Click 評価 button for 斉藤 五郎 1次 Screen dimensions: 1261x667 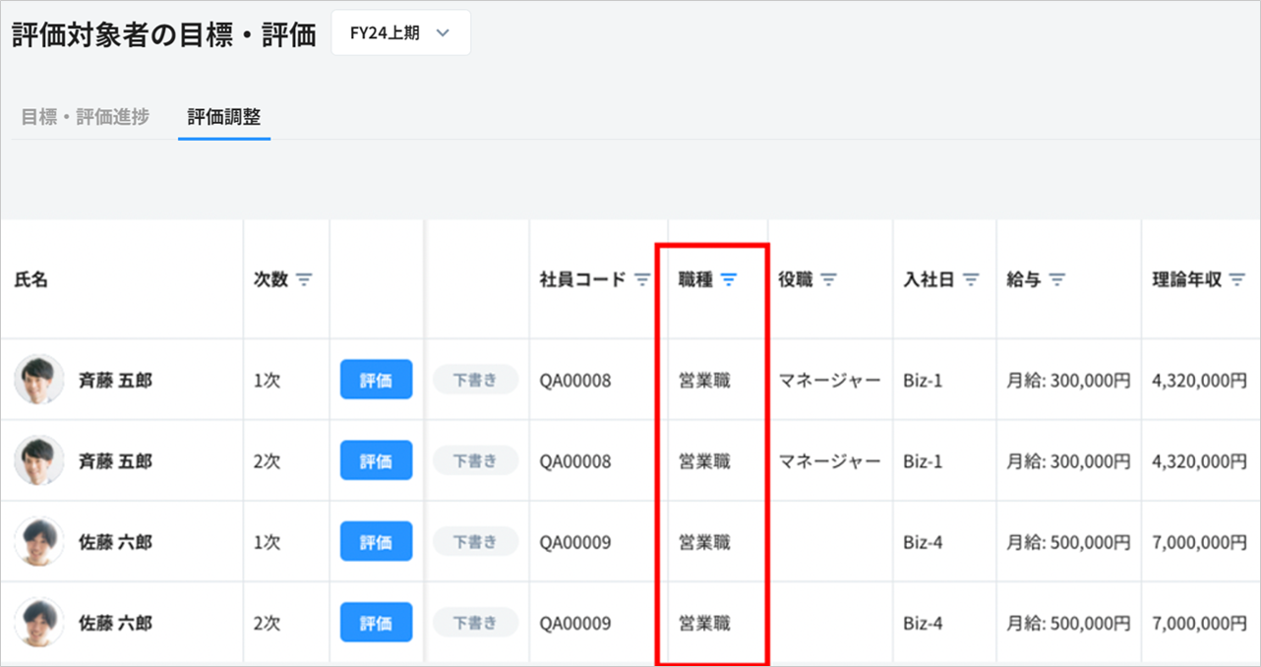coord(376,380)
